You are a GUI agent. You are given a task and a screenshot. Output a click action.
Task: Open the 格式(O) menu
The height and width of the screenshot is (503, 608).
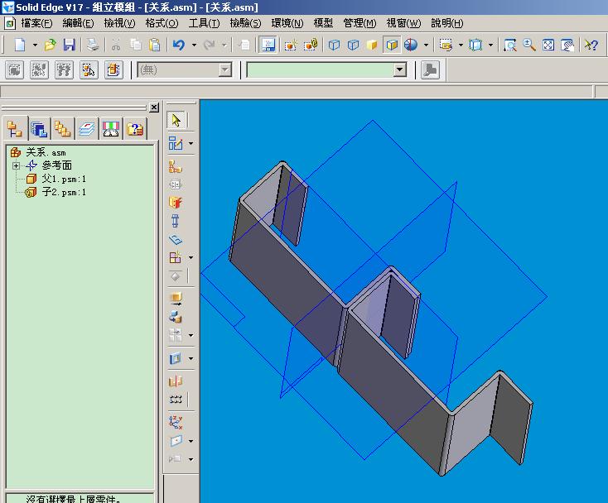click(x=162, y=23)
